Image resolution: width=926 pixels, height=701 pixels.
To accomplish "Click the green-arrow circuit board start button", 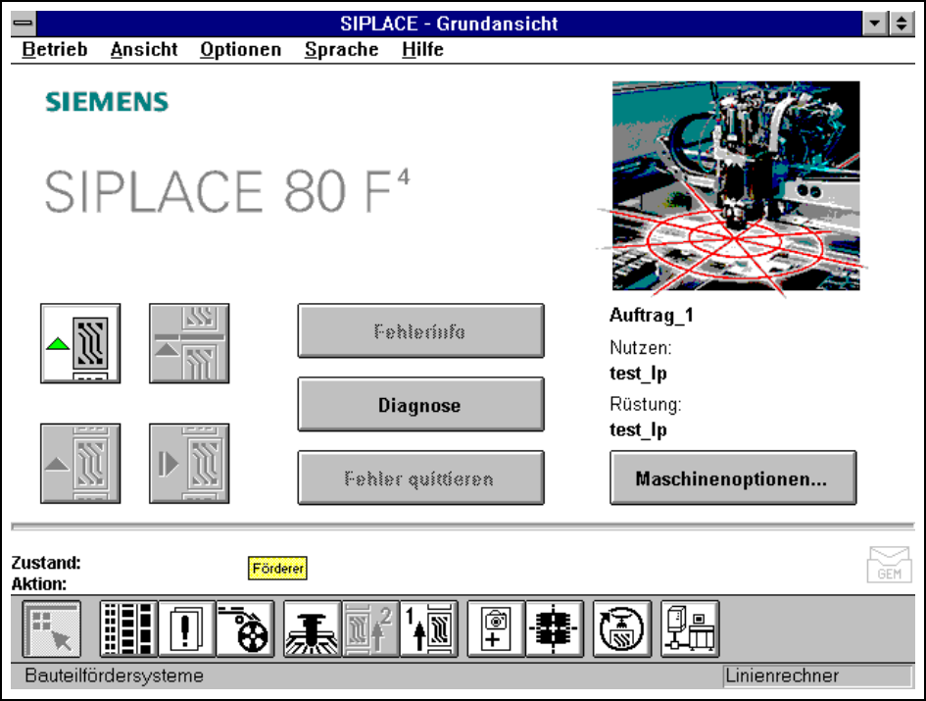I will tap(80, 343).
